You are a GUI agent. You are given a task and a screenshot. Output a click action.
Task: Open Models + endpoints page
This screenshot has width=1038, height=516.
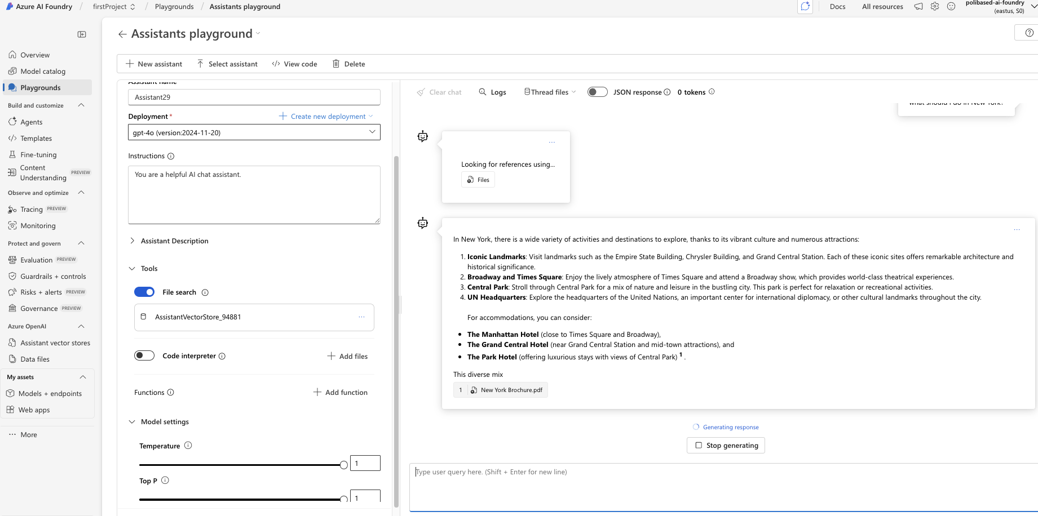click(x=50, y=394)
